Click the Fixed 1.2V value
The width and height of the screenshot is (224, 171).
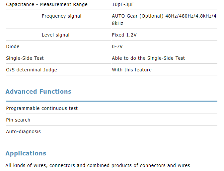click(124, 35)
